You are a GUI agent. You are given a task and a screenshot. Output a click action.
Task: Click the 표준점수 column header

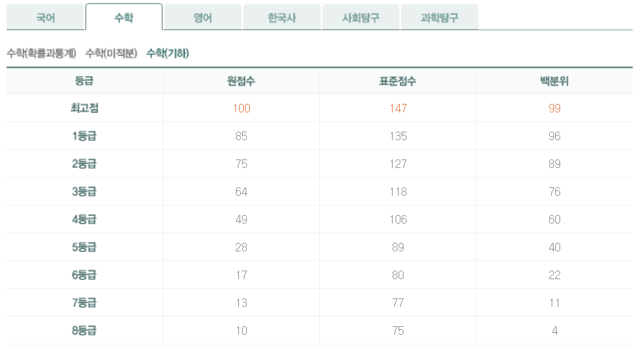tap(397, 80)
